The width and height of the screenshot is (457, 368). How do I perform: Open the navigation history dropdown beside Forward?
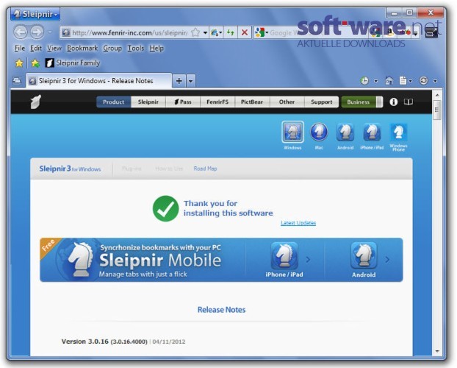50,32
